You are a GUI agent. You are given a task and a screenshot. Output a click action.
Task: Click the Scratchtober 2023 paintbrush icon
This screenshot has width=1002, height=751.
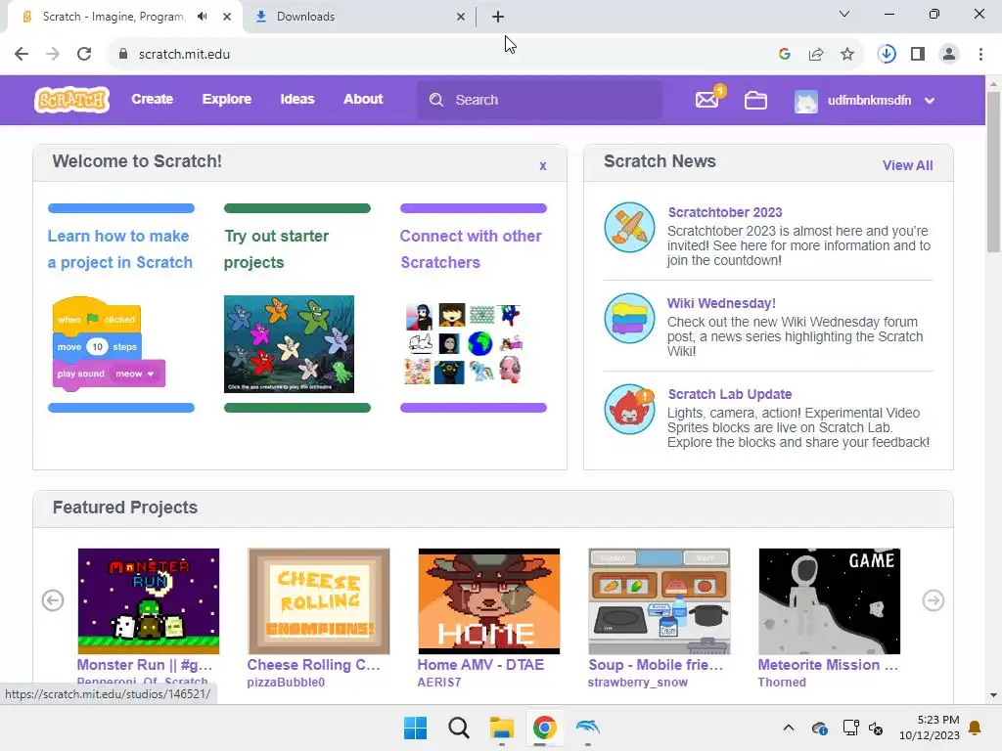tap(629, 227)
